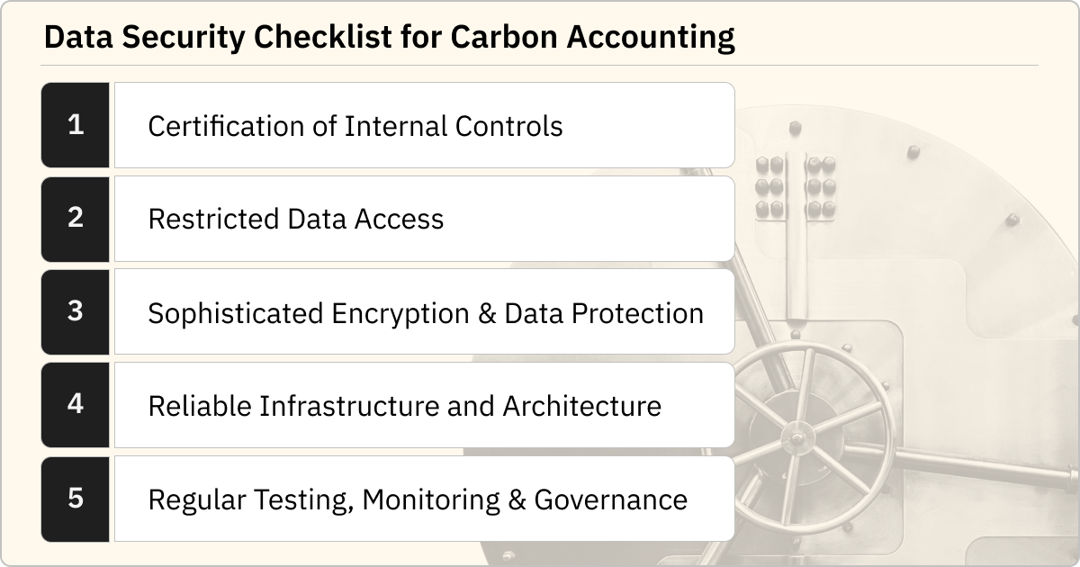This screenshot has height=567, width=1080.
Task: Select the left cluster of vault door bolts
Action: point(770,187)
